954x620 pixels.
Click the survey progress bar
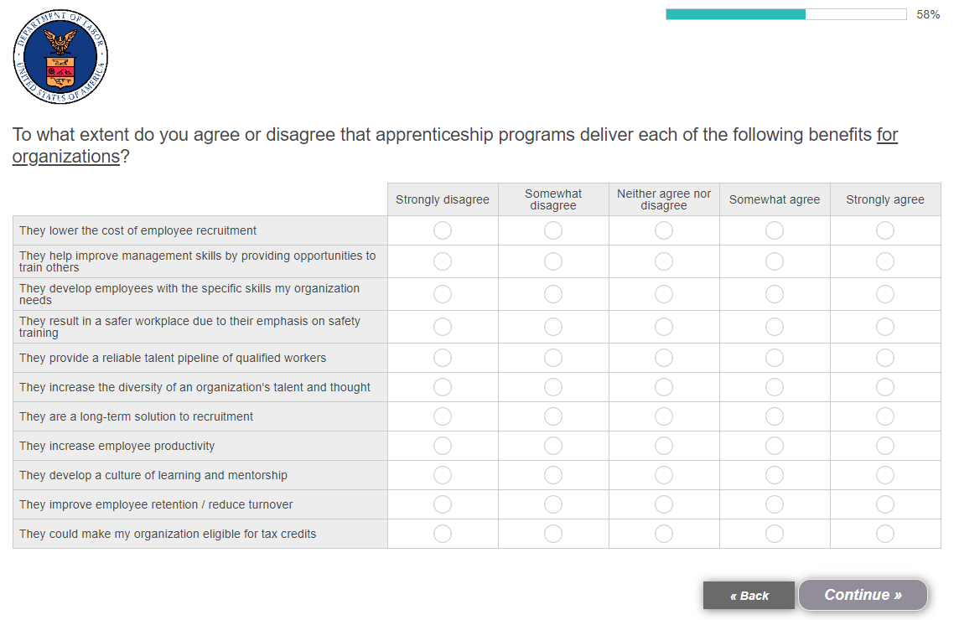[x=785, y=14]
